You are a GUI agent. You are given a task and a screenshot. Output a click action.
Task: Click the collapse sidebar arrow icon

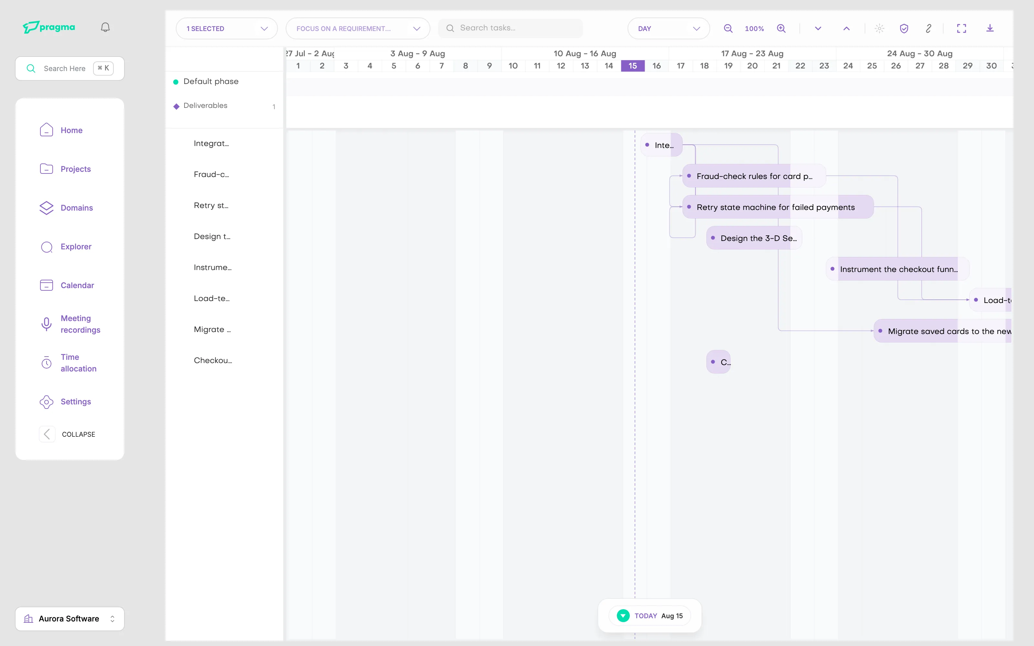tap(47, 434)
